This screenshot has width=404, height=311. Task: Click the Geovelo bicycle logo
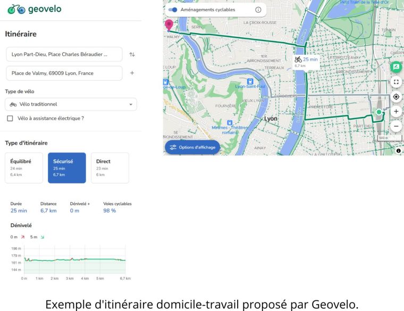click(x=16, y=9)
